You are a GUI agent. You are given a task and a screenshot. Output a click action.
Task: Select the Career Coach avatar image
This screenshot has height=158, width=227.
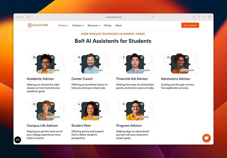coord(90,64)
